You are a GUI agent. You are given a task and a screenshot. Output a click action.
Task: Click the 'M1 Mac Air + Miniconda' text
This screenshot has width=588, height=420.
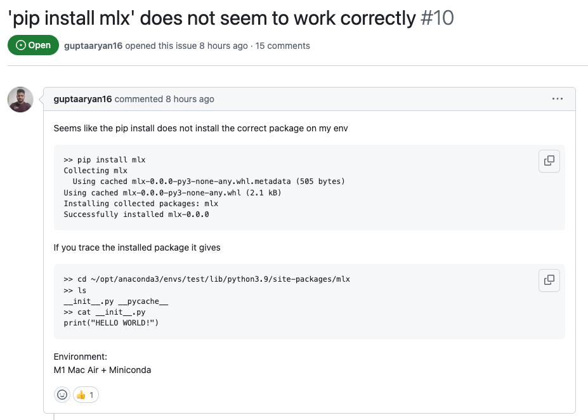pos(102,370)
